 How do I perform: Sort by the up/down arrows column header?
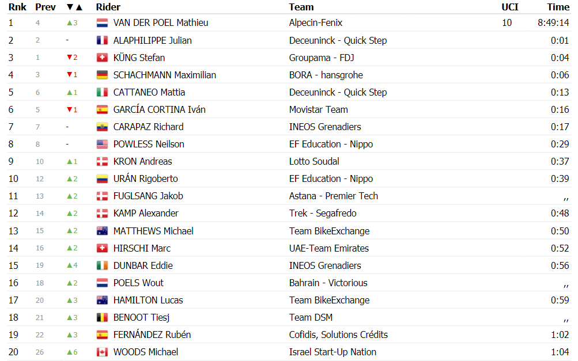click(x=74, y=7)
